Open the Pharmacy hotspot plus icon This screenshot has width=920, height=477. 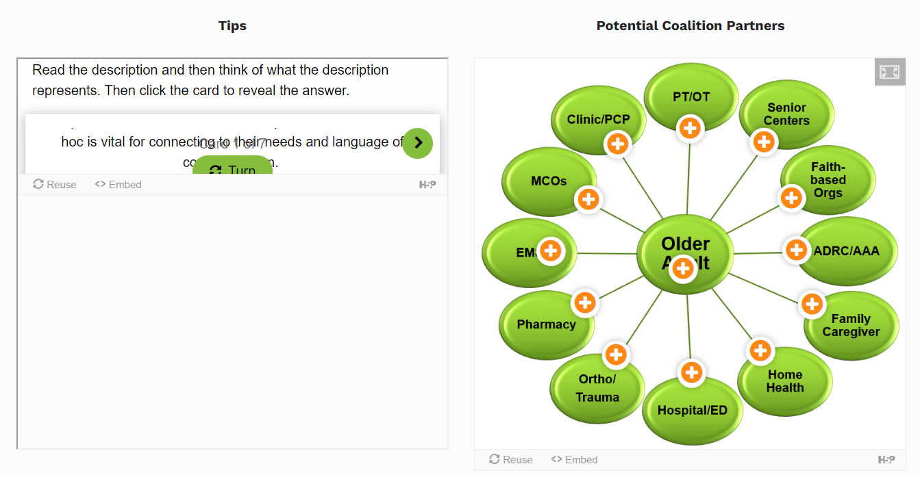(585, 302)
